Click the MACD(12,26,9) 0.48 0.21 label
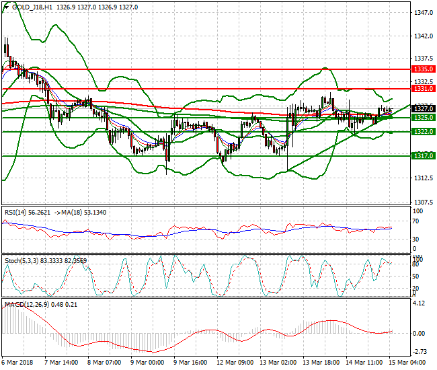The width and height of the screenshot is (437, 370). 41,305
